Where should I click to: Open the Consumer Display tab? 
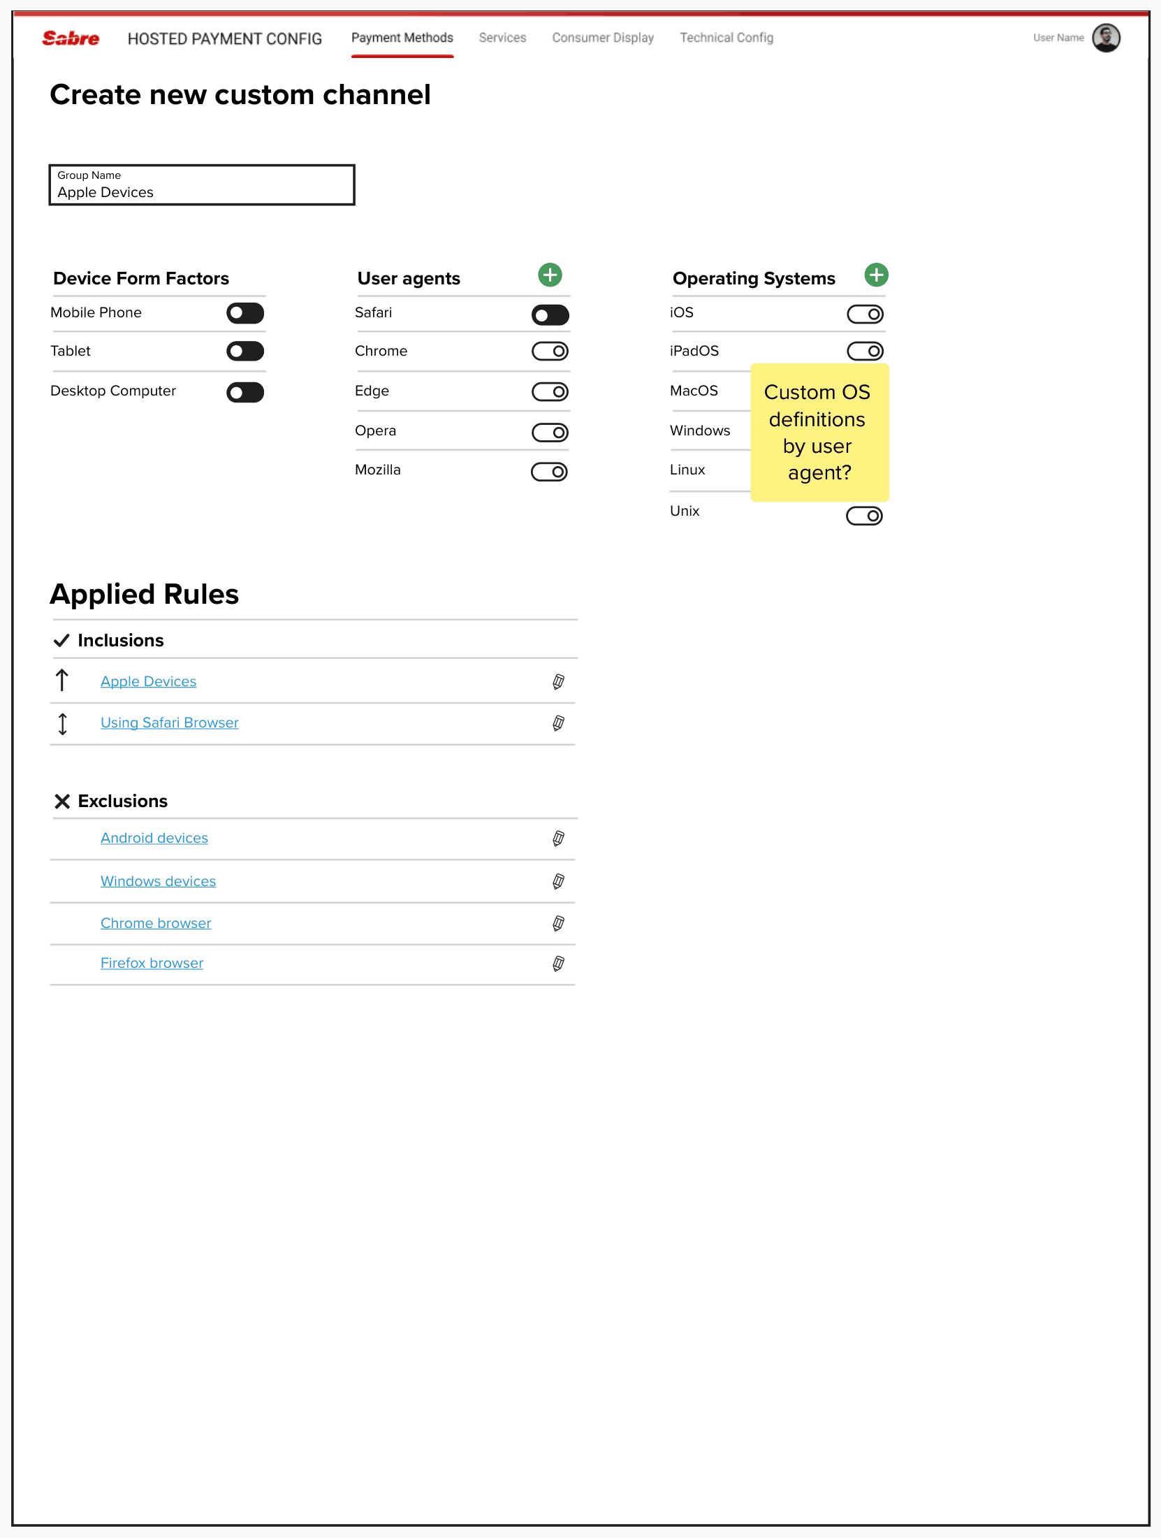tap(603, 38)
